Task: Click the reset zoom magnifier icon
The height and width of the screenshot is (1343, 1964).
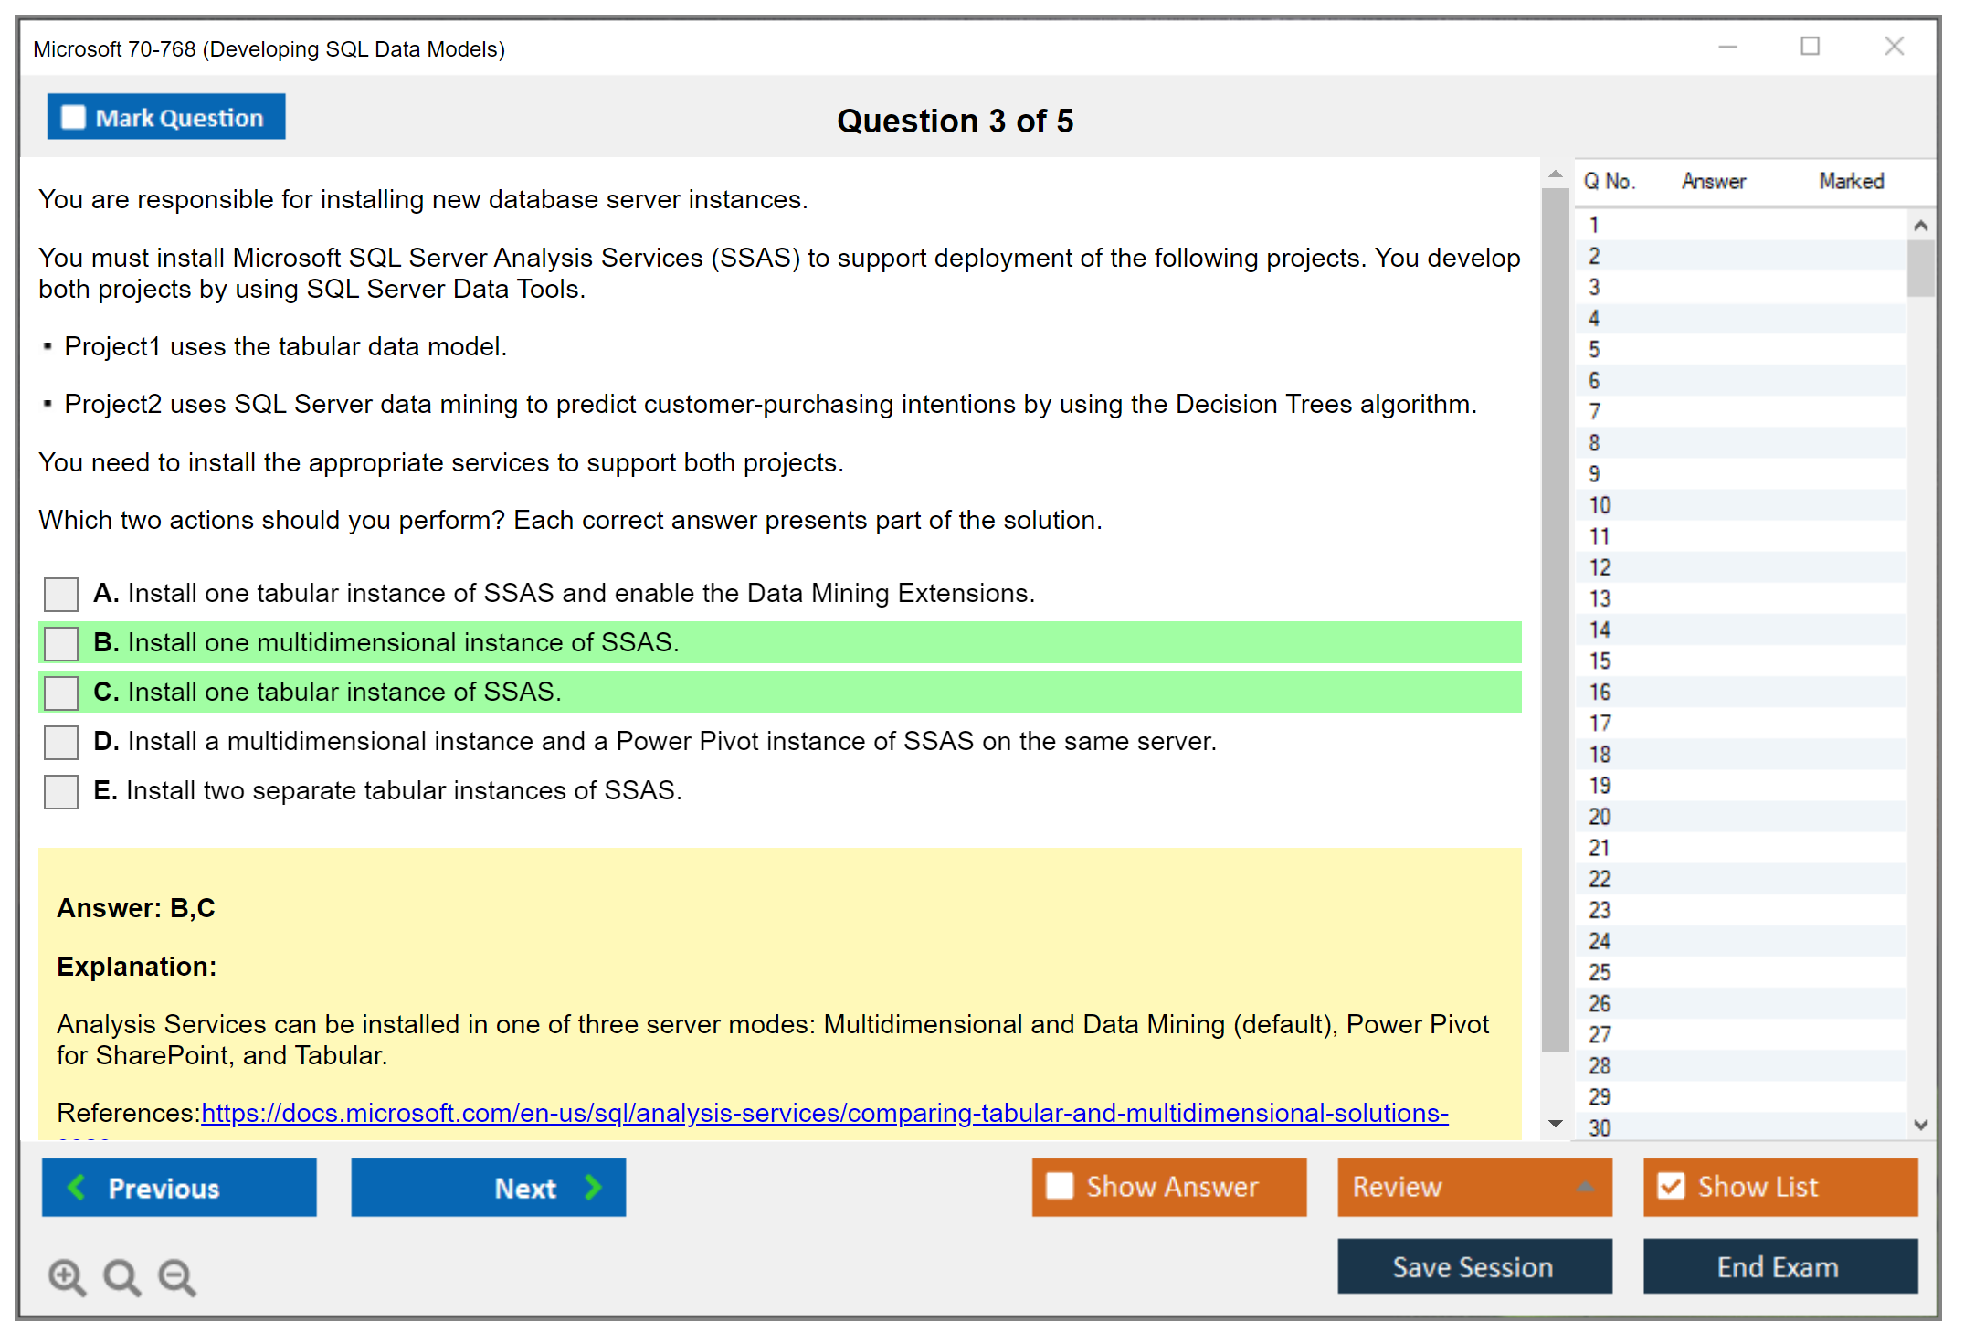Action: point(121,1276)
